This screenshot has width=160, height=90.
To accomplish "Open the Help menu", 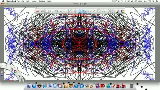I will pos(49,1).
